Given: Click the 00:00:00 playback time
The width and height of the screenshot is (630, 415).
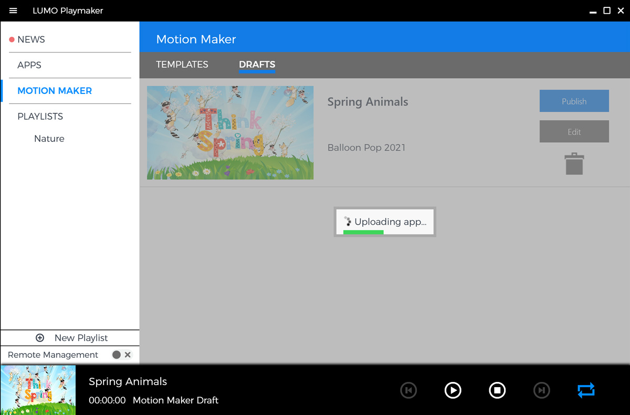Looking at the screenshot, I should coord(107,400).
